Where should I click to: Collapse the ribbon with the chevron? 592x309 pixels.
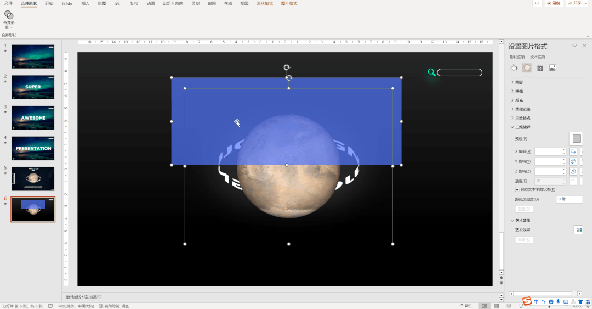[588, 36]
